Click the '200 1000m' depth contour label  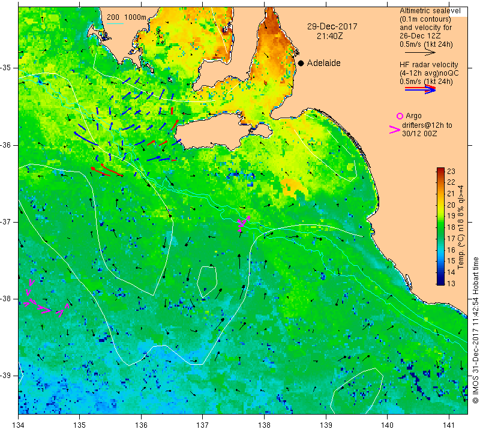[x=127, y=17]
